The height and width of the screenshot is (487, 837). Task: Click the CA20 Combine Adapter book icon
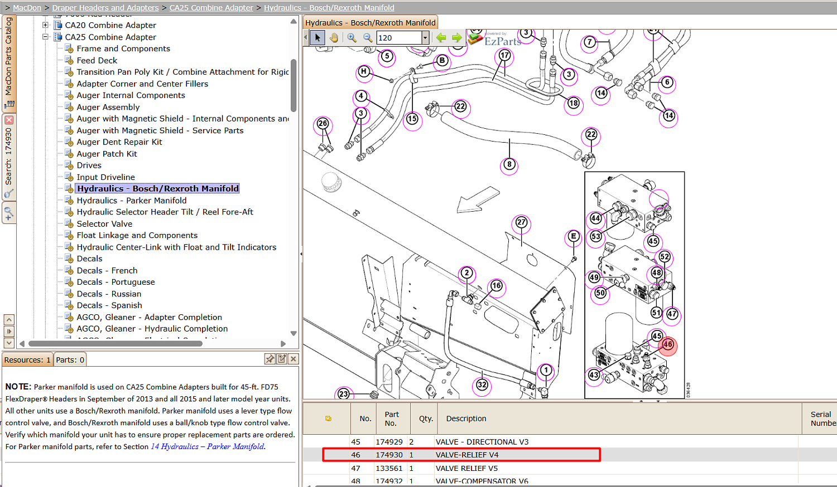[x=57, y=25]
